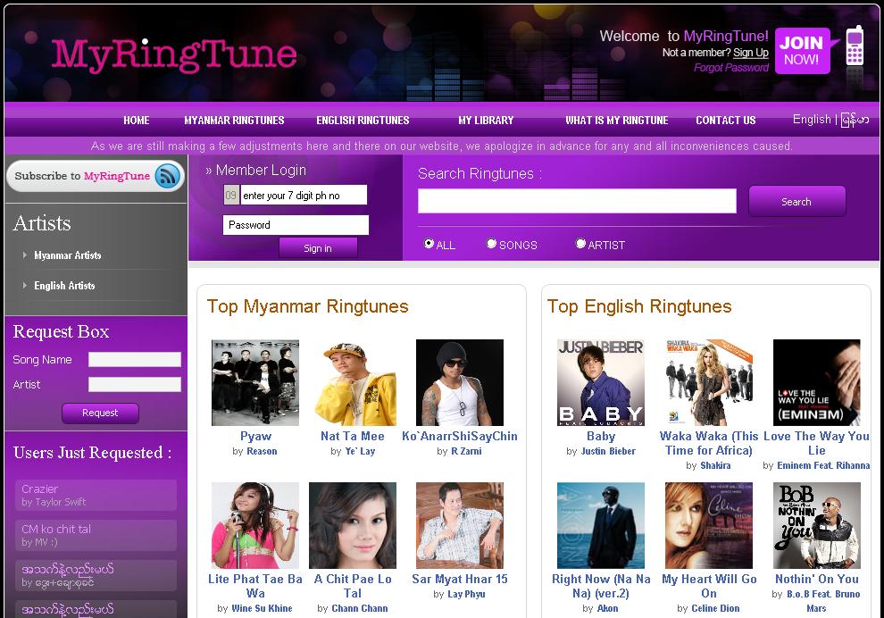Focus the Search Ringtunes text box
Image resolution: width=884 pixels, height=618 pixels.
(577, 201)
